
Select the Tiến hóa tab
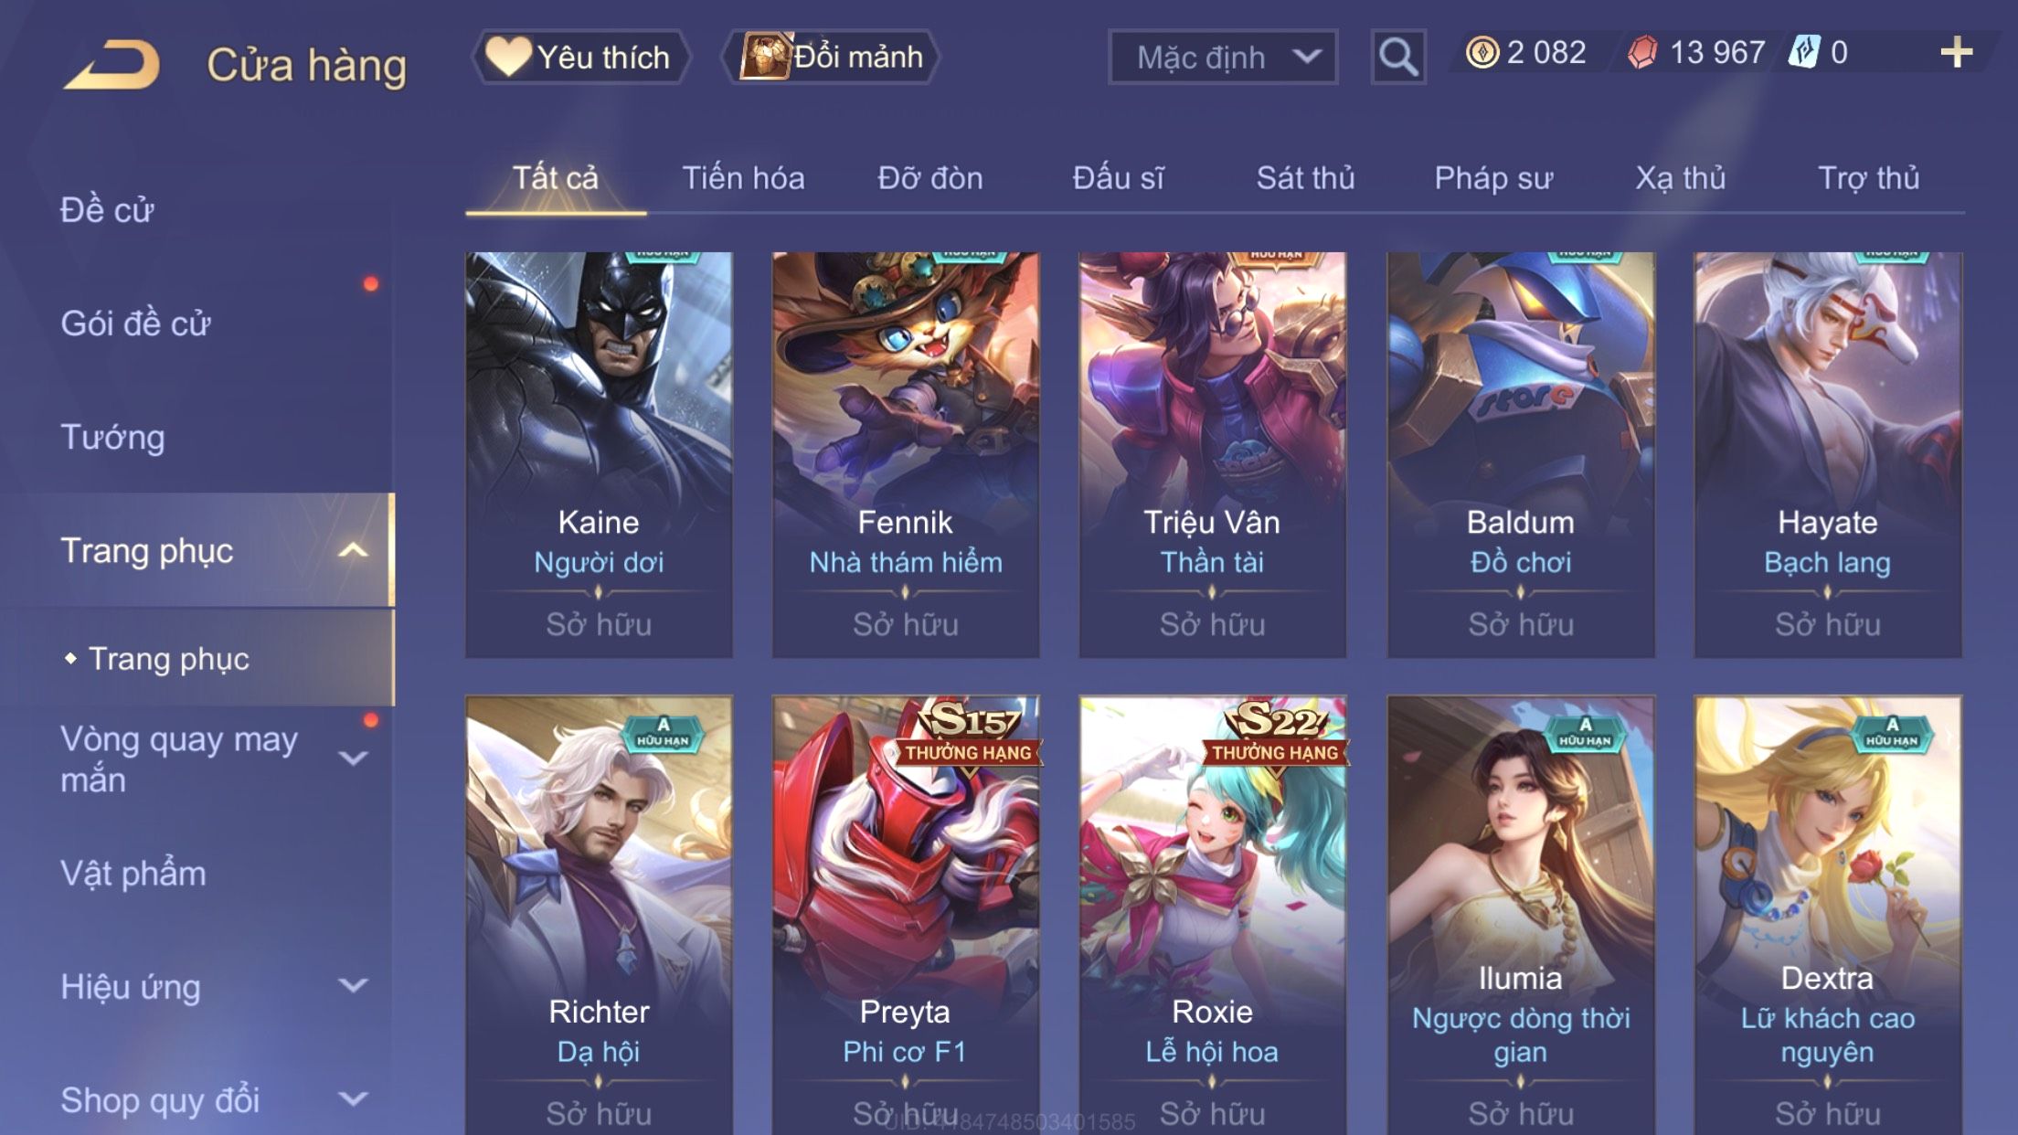pos(743,177)
